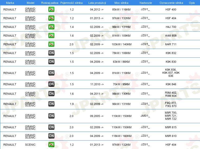
Task: Click production date 04.2012 ->
Action: (x=97, y=9)
